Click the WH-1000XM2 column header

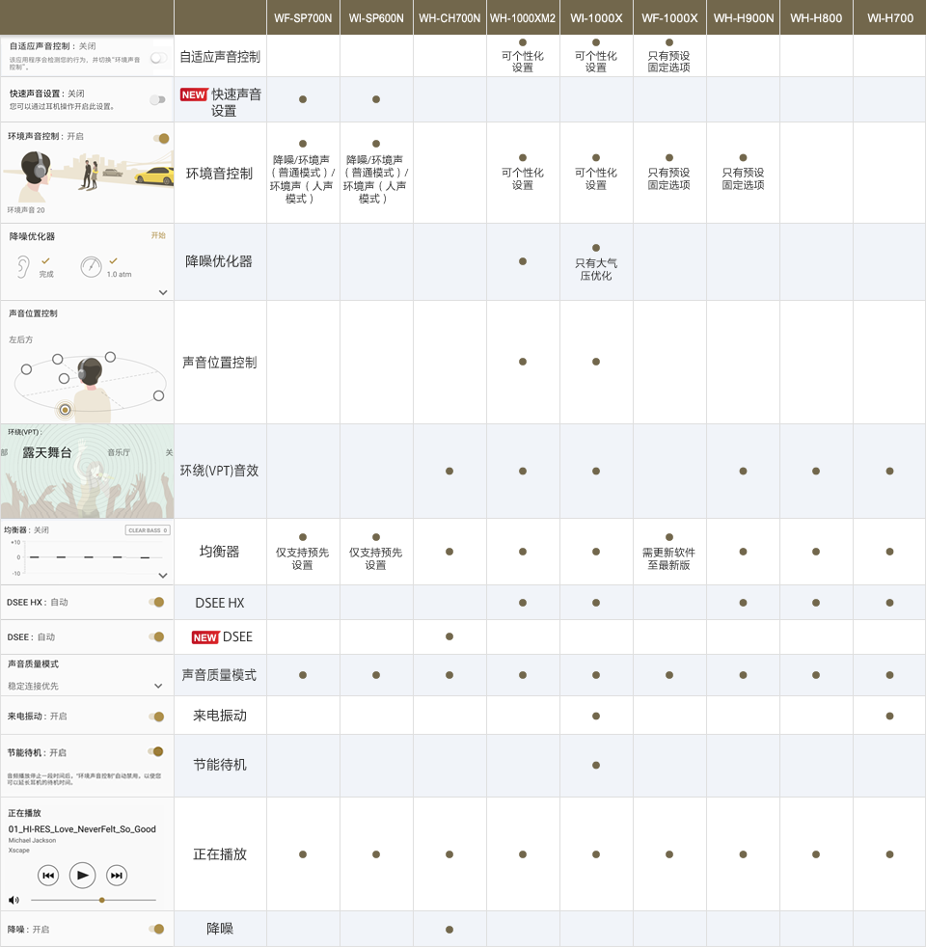tap(523, 18)
